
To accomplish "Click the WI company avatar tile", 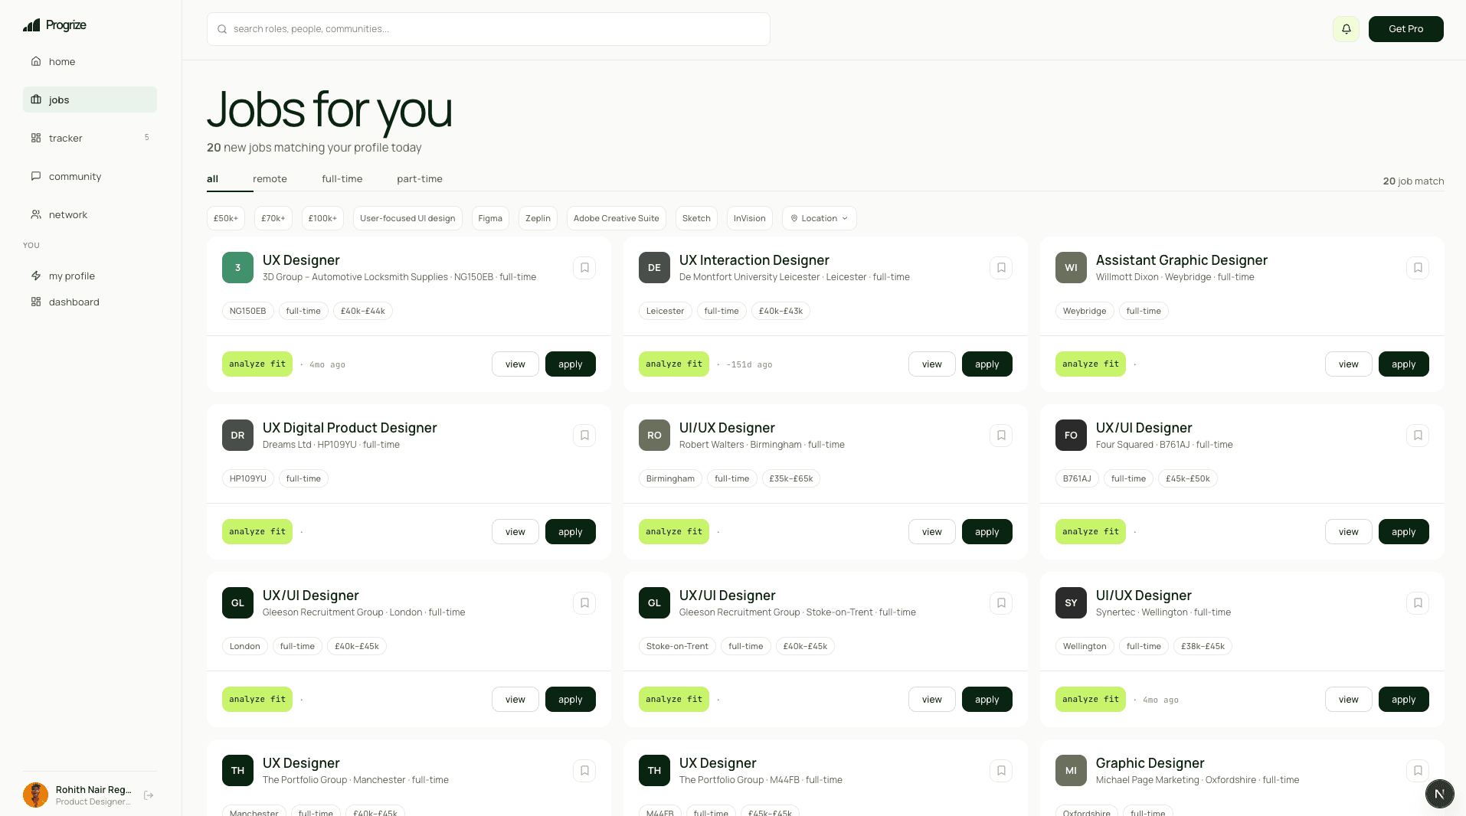I will pos(1071,268).
